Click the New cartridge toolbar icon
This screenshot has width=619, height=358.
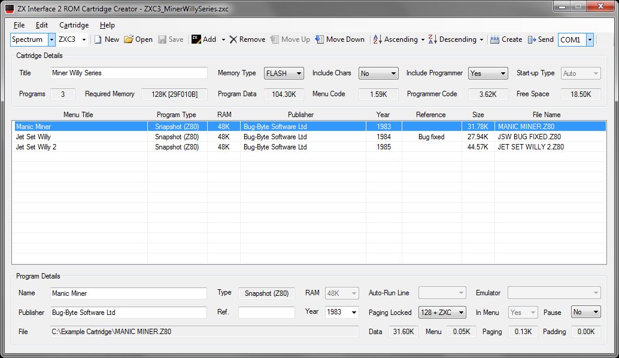pyautogui.click(x=98, y=39)
